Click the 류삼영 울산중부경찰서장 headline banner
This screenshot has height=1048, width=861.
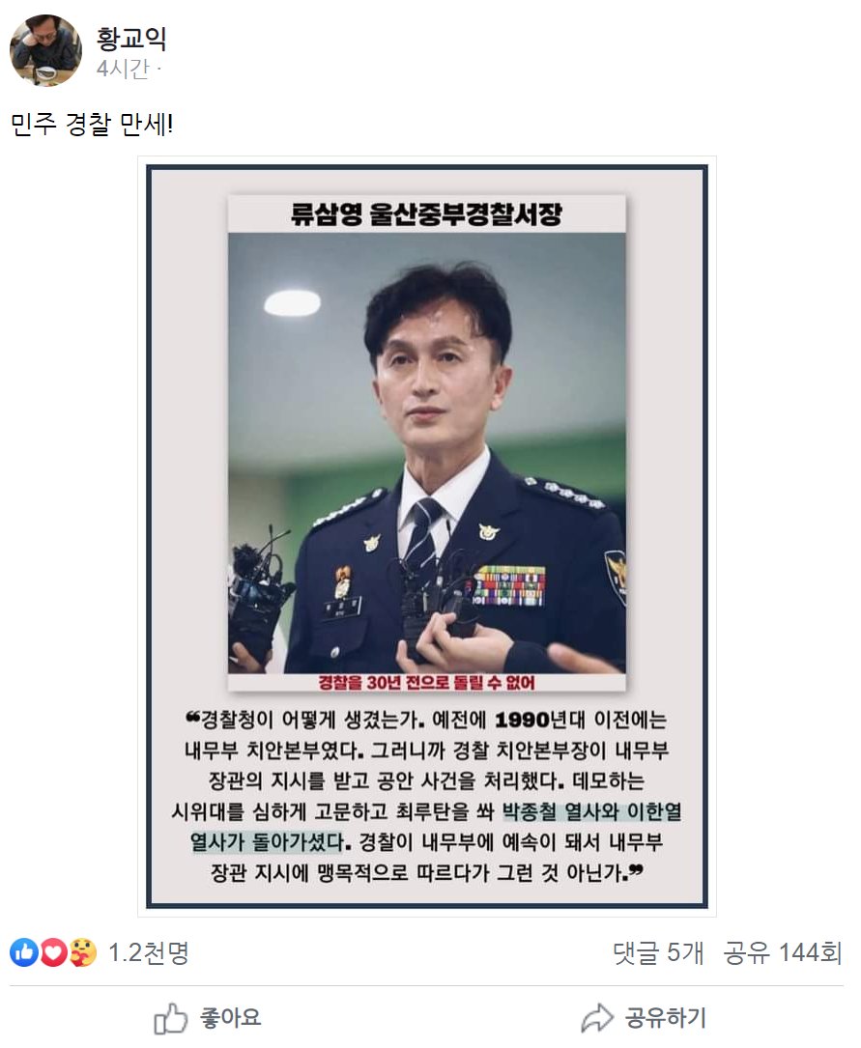pyautogui.click(x=427, y=213)
